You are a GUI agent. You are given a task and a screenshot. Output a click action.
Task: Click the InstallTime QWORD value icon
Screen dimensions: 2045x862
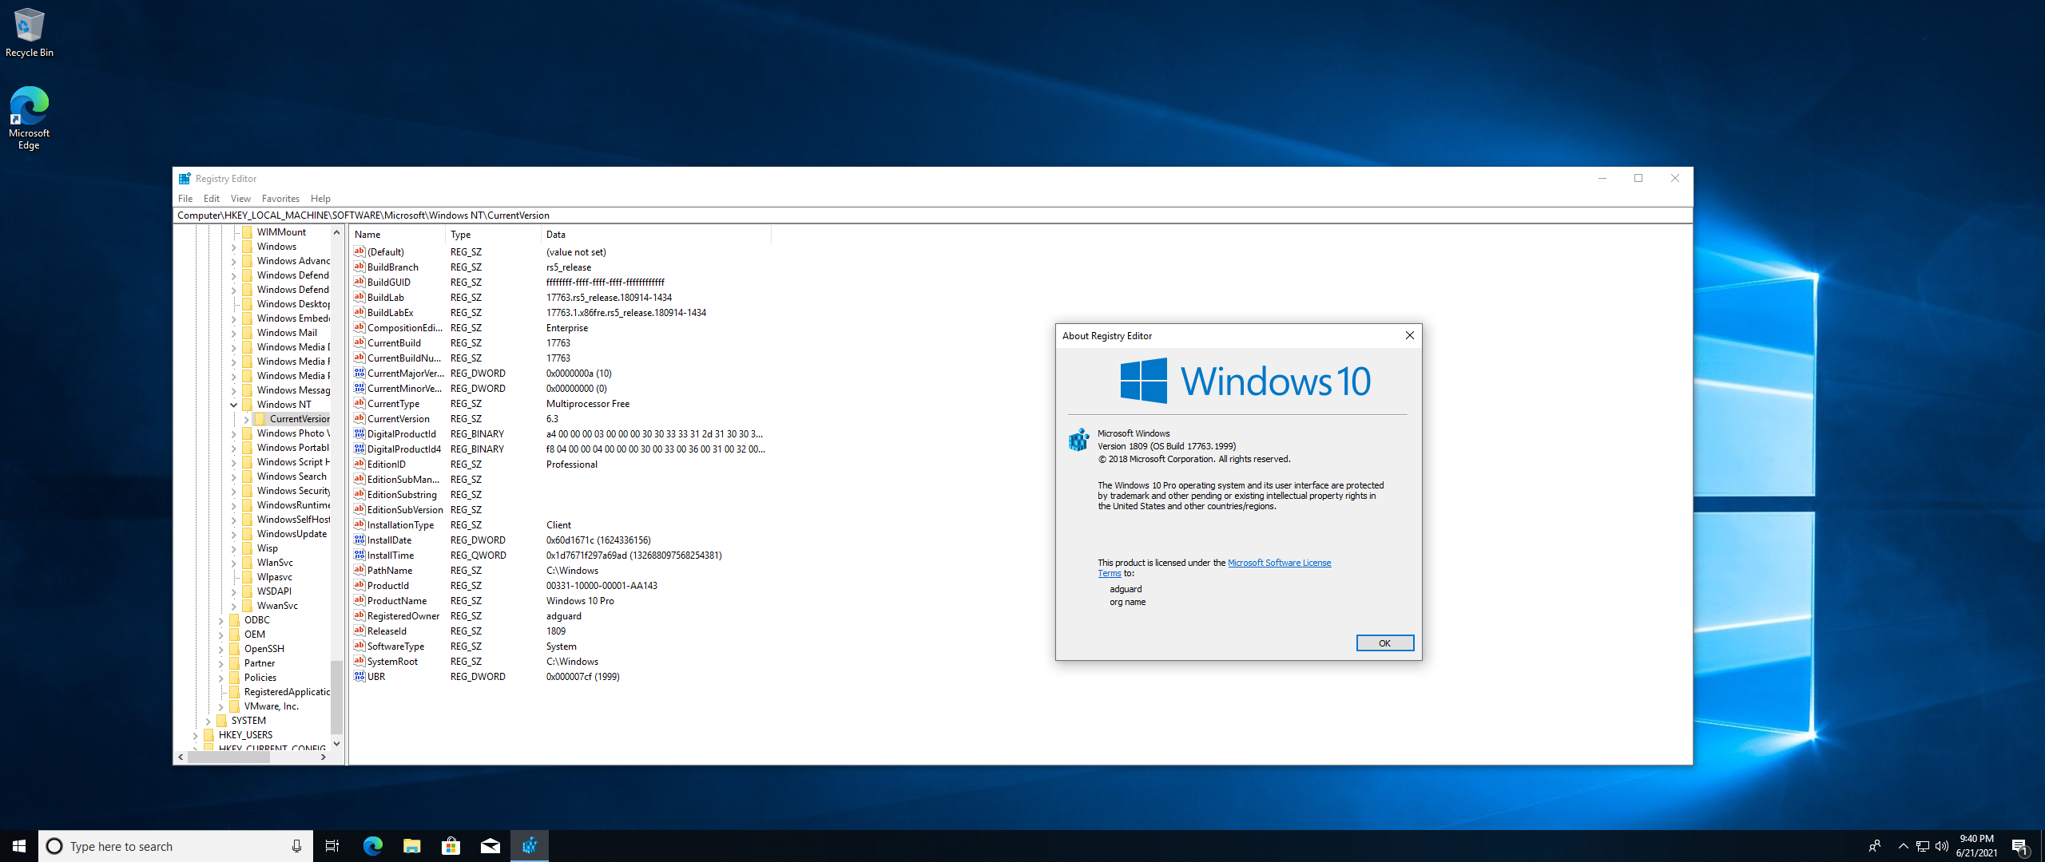(359, 555)
